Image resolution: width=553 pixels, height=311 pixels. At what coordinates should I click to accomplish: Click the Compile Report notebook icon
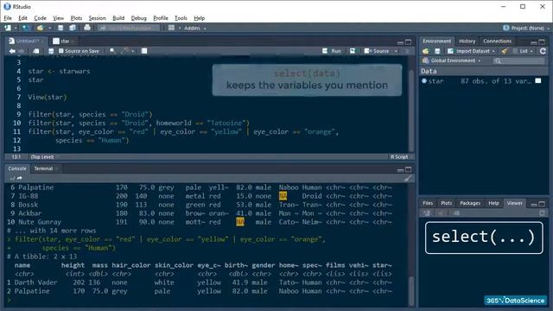pyautogui.click(x=144, y=51)
